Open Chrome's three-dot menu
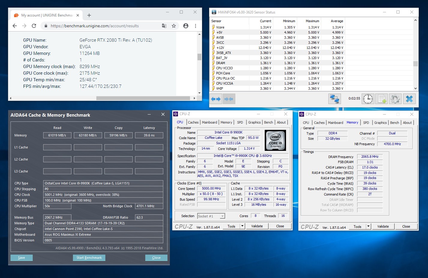The width and height of the screenshot is (428, 278). click(195, 26)
